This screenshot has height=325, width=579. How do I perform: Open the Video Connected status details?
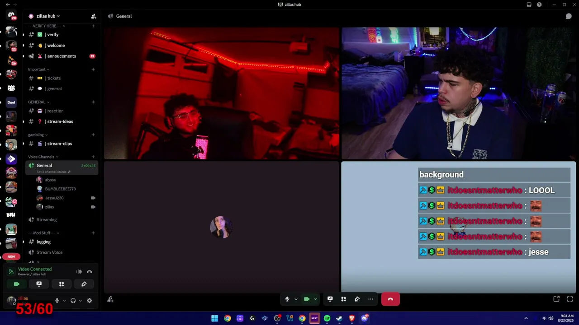point(35,269)
